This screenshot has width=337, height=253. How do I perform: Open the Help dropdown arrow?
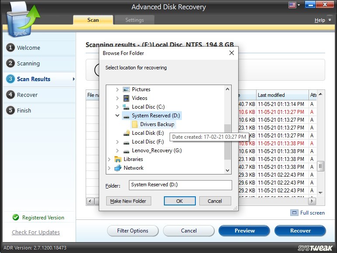(330, 20)
